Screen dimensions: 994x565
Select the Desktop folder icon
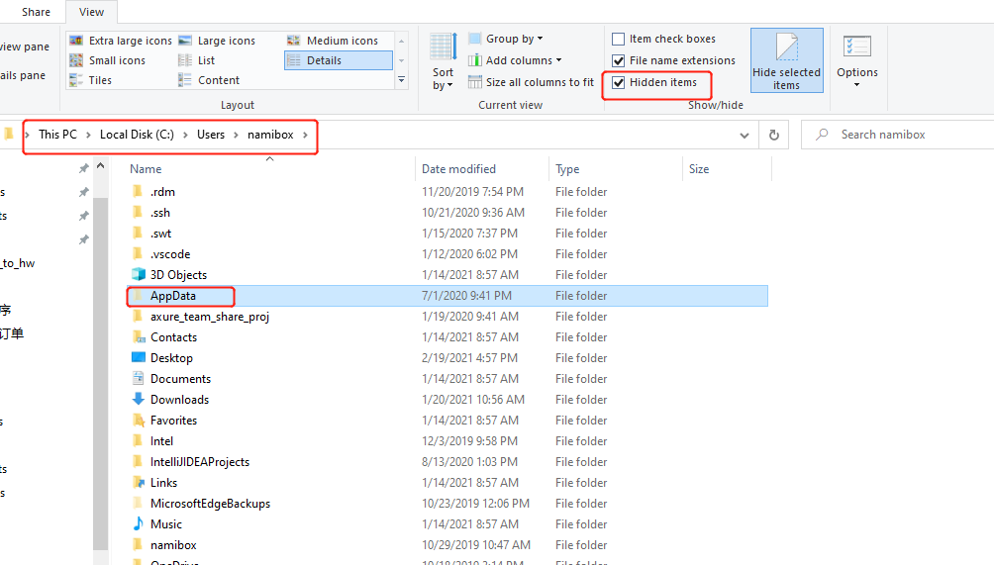click(139, 357)
